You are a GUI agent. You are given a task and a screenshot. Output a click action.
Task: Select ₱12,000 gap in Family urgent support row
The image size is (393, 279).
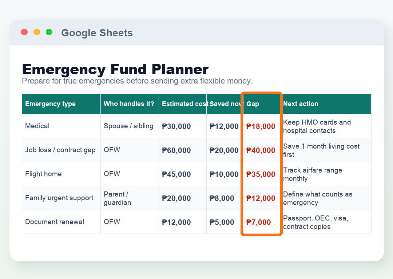coord(261,198)
